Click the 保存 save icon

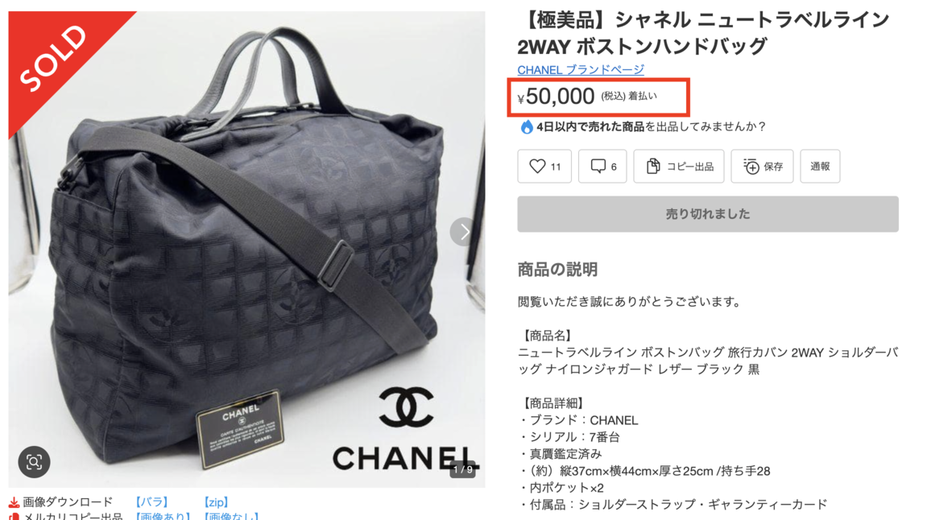751,167
